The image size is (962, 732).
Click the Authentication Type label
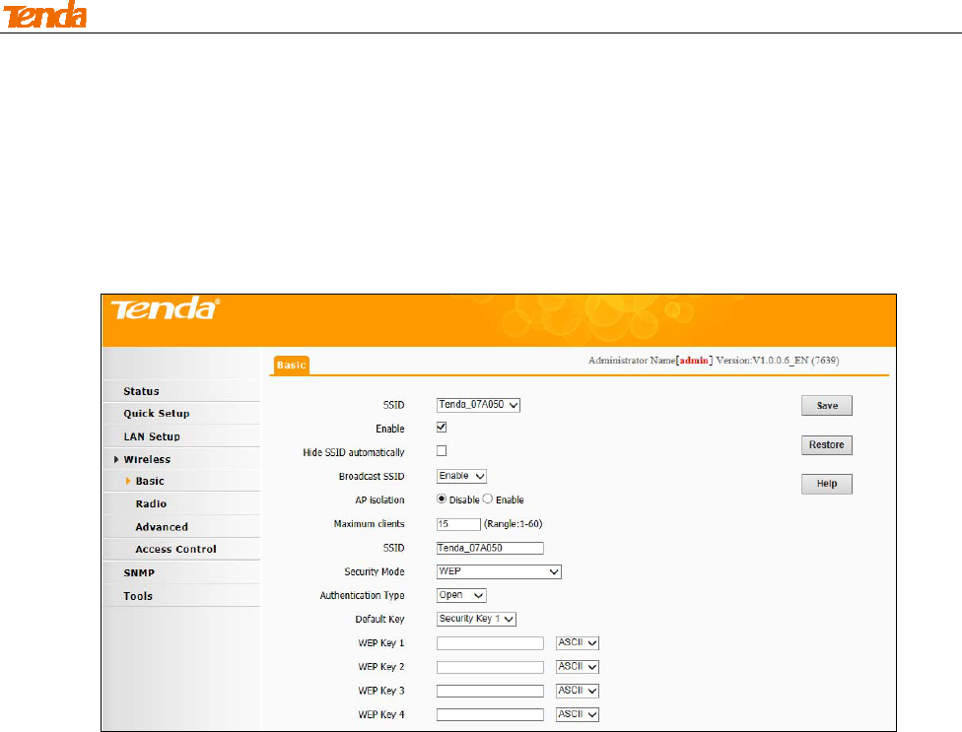[x=362, y=595]
